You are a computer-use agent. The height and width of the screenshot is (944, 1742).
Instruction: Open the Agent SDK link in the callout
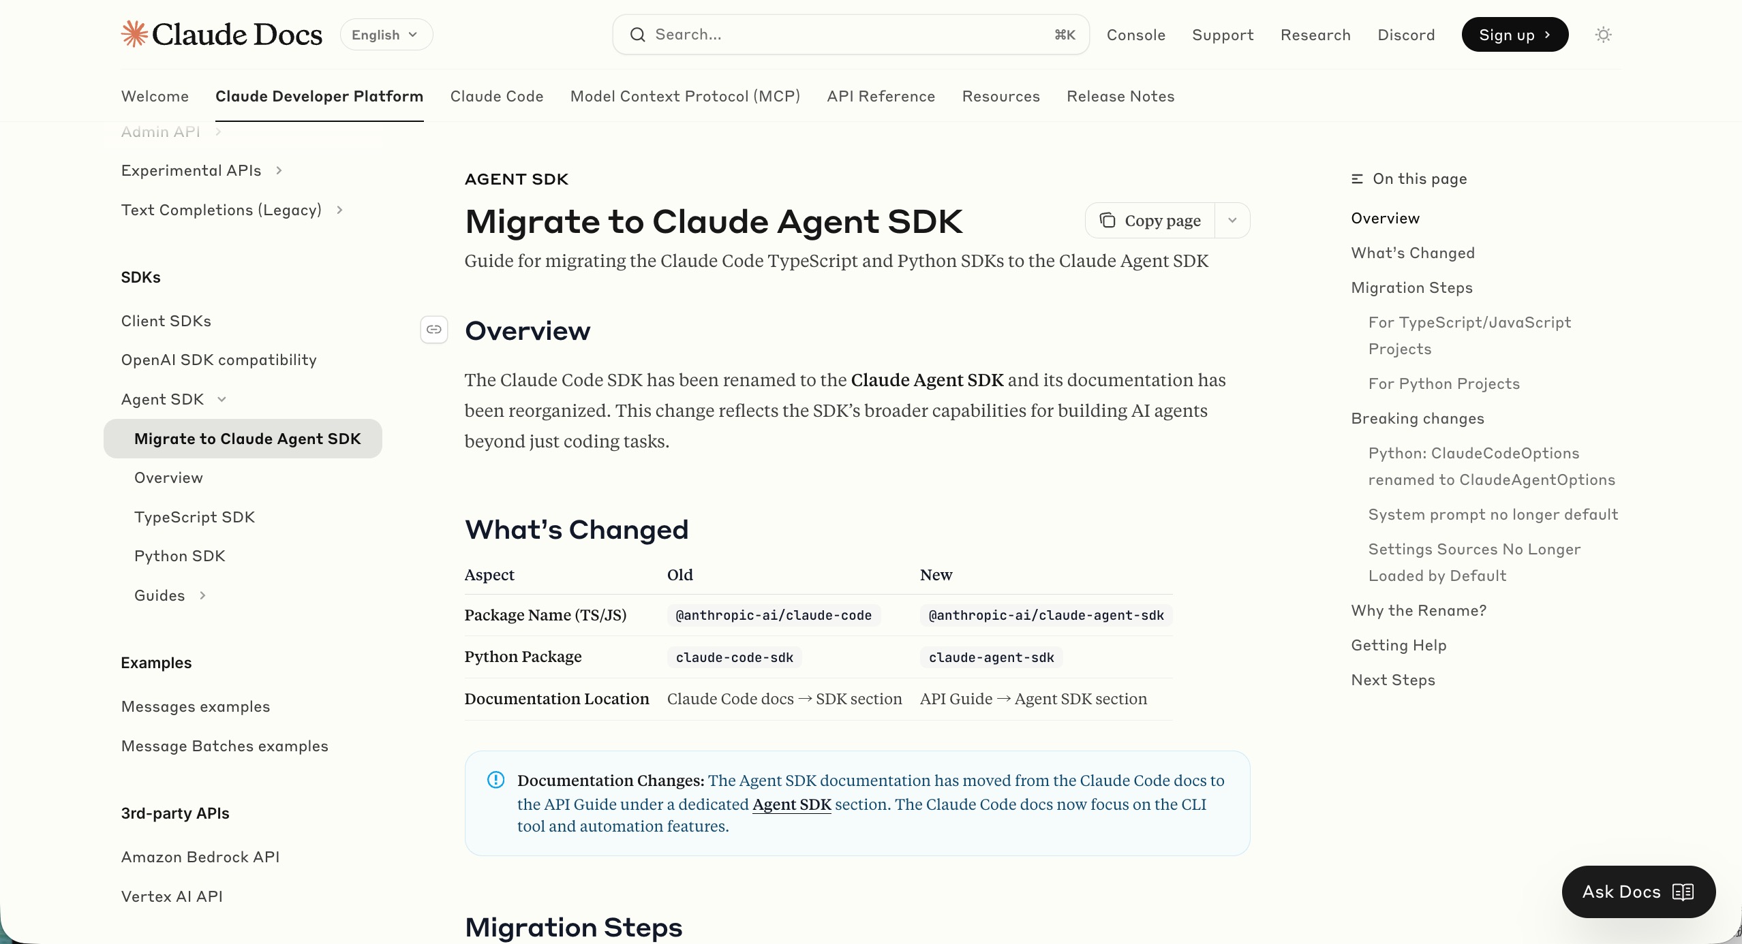[x=791, y=804]
